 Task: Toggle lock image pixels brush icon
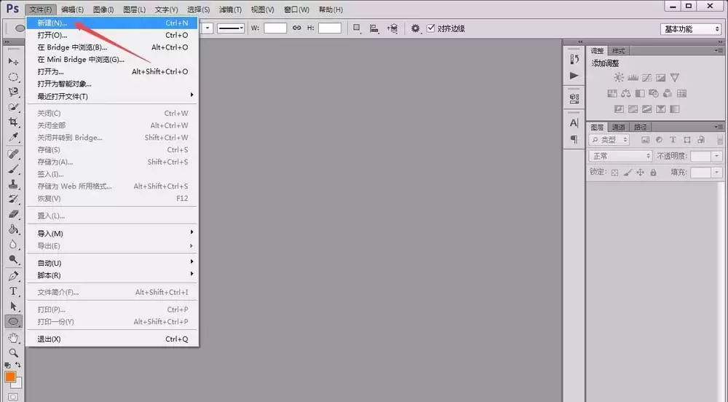(628, 173)
